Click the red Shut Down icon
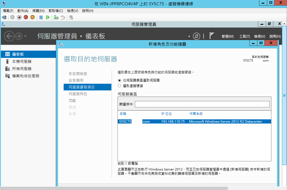The width and height of the screenshot is (287, 190). (26, 17)
